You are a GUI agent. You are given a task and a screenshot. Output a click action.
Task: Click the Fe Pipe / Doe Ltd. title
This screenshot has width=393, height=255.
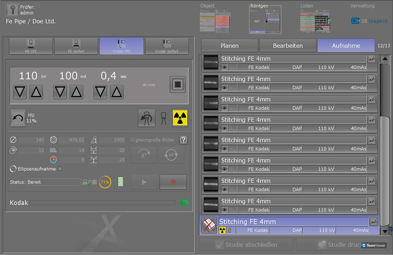tap(31, 22)
